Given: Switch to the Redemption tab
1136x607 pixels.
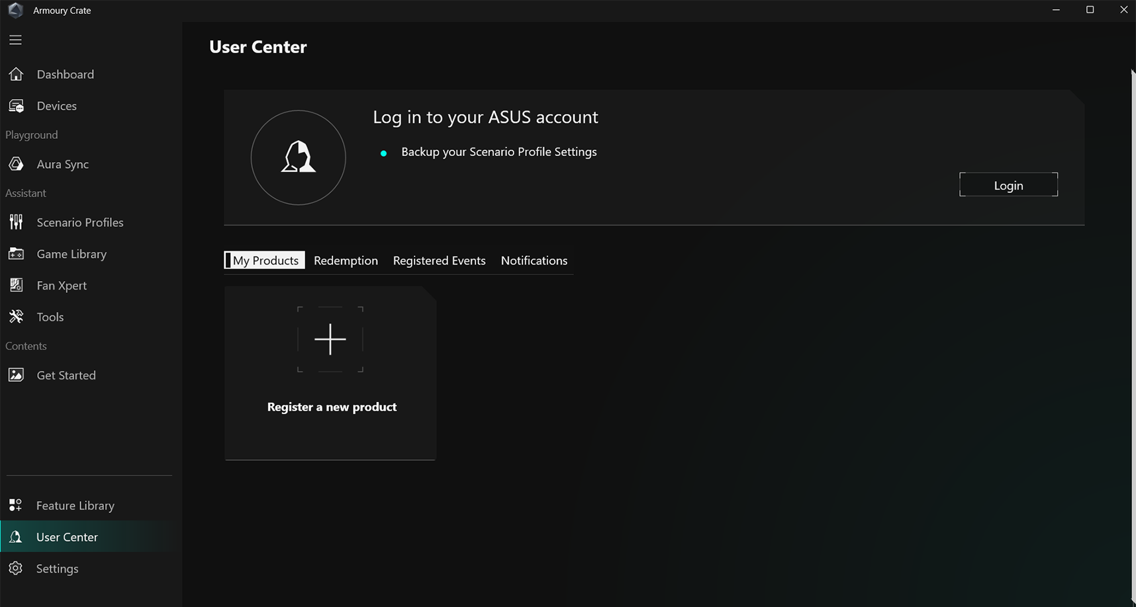Looking at the screenshot, I should coord(346,261).
